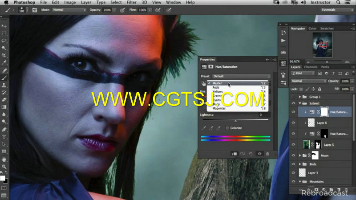Click the foreground color swatch

click(3, 178)
